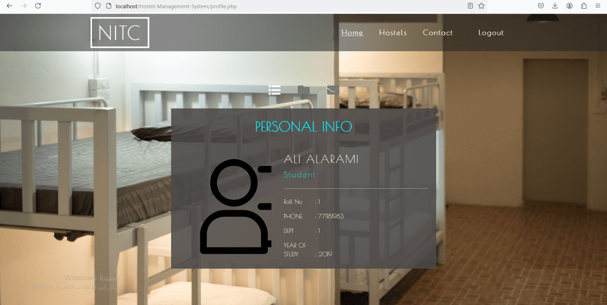The image size is (607, 305).
Task: Open the list view icon above card
Action: click(274, 89)
